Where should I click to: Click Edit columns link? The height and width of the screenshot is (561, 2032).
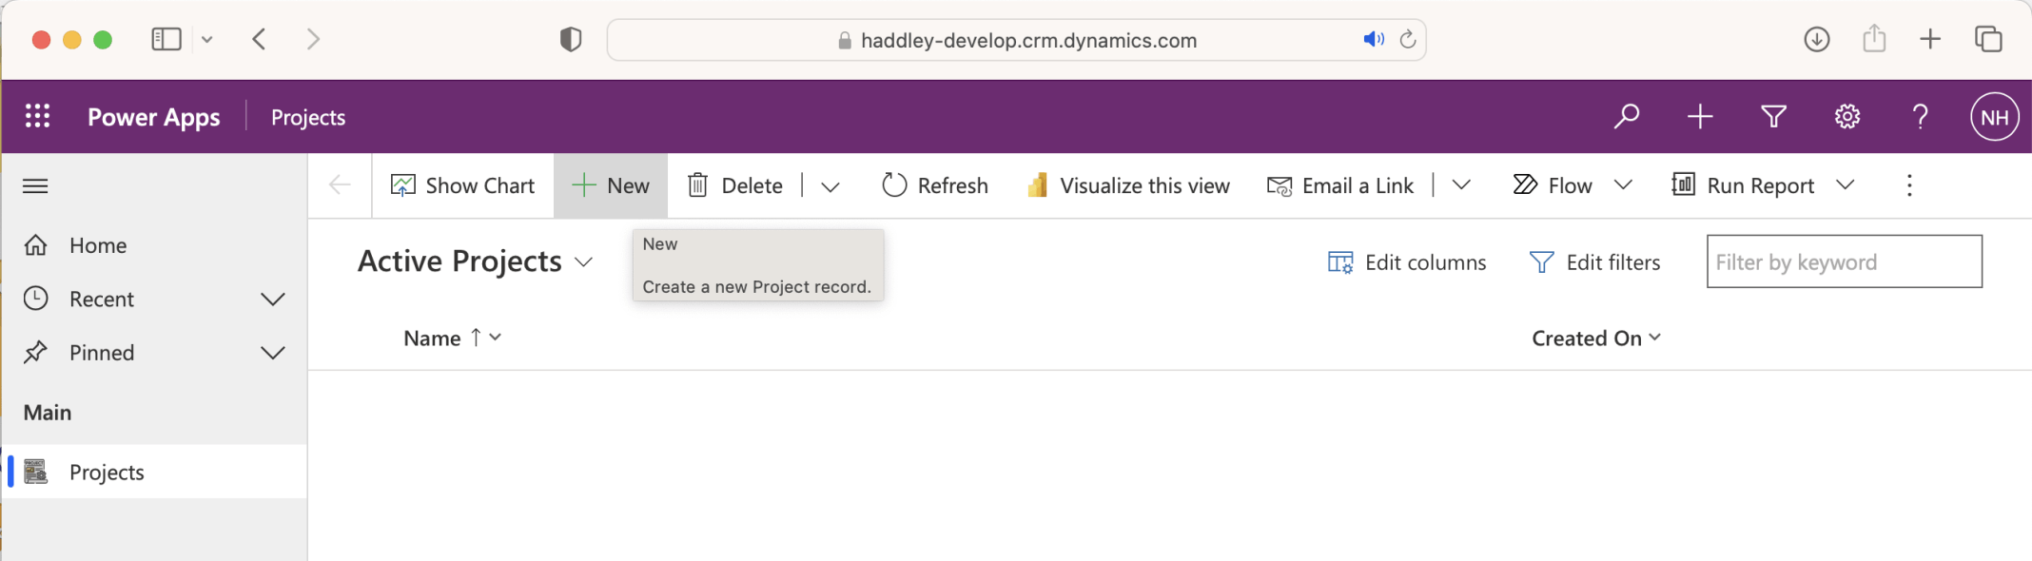[1407, 262]
